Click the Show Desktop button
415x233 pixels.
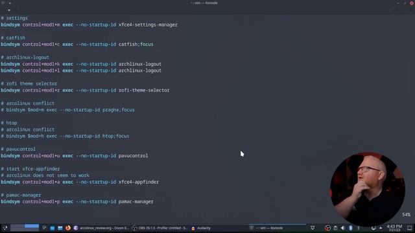[409, 228]
